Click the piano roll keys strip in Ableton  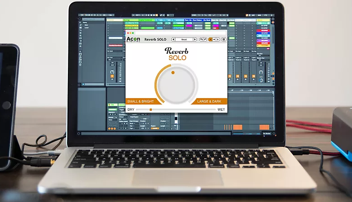click(x=176, y=119)
